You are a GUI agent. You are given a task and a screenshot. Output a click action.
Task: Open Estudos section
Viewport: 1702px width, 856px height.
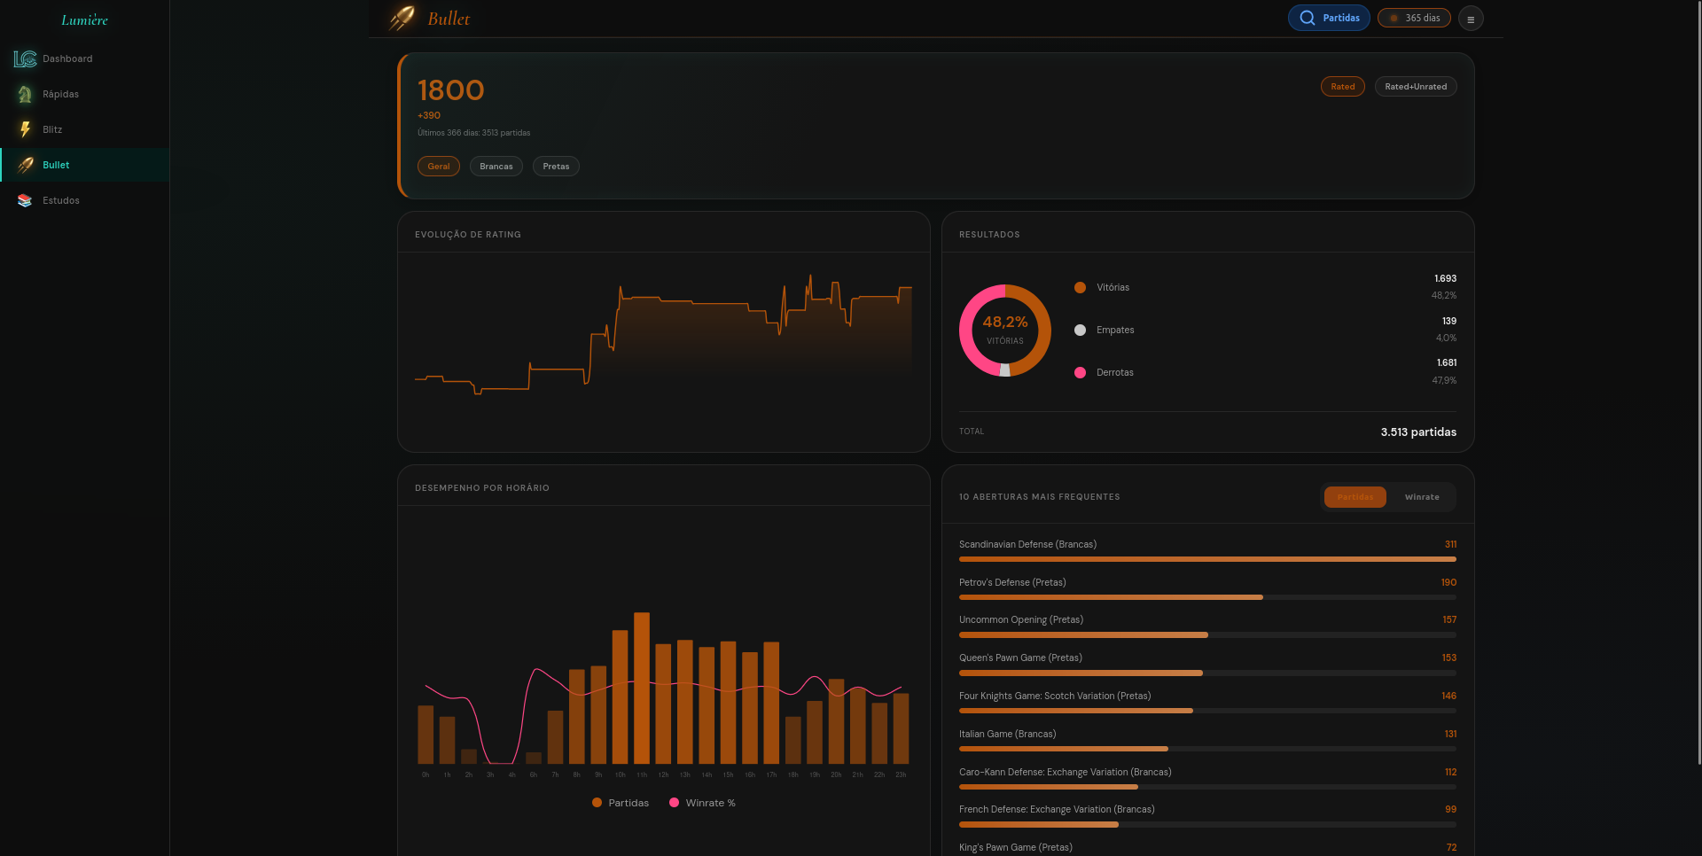tap(85, 200)
